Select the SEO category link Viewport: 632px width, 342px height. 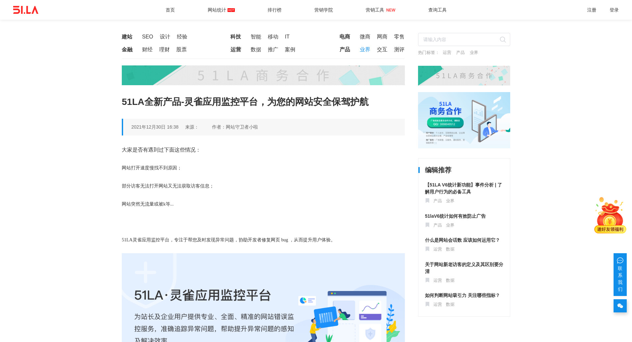pos(147,37)
